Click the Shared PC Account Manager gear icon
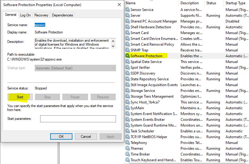 tap(128, 21)
